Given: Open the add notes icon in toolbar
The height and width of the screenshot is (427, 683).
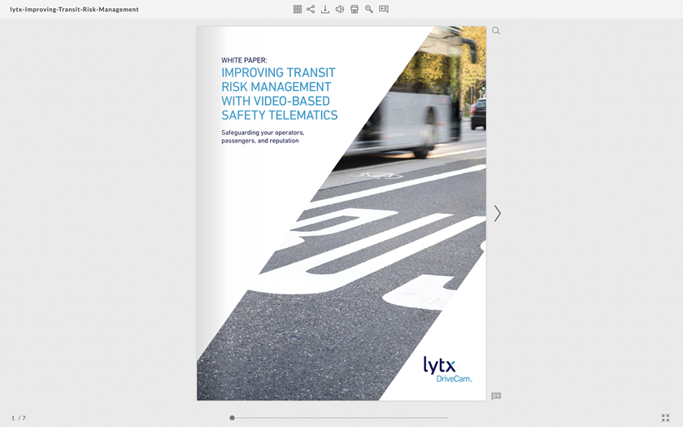Looking at the screenshot, I should [384, 9].
